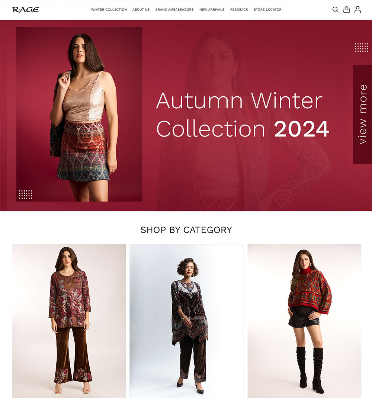
Task: Open the user account icon
Action: 357,10
